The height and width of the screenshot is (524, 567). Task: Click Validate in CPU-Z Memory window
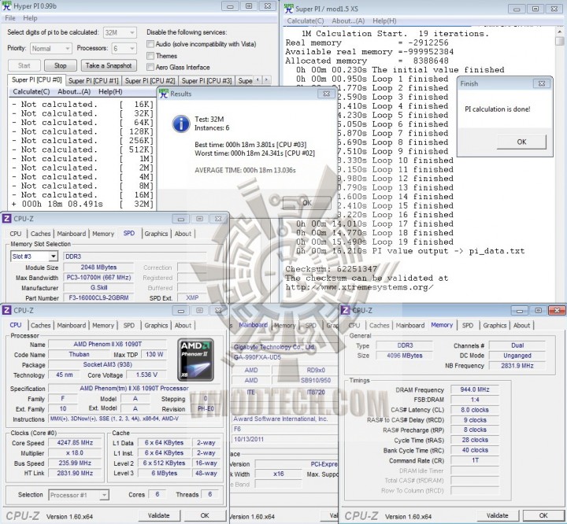pyautogui.click(x=497, y=515)
